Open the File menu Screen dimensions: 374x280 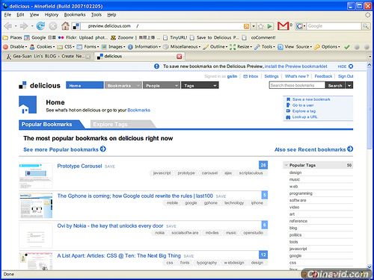(x=7, y=15)
